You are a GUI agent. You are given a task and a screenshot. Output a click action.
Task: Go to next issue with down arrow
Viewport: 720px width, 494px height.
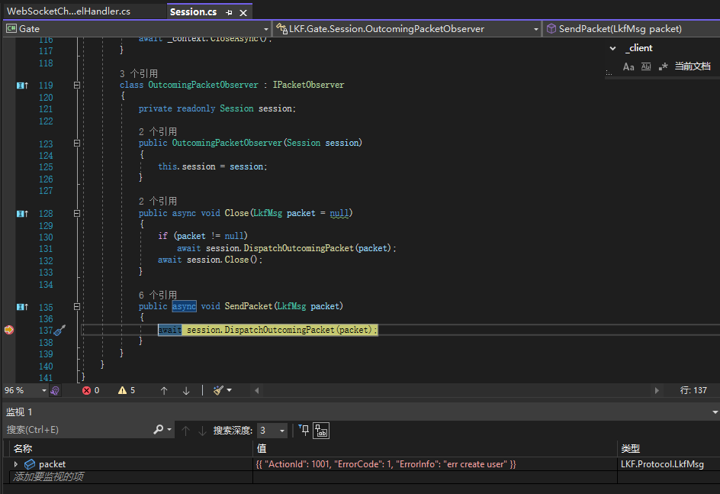pos(186,390)
